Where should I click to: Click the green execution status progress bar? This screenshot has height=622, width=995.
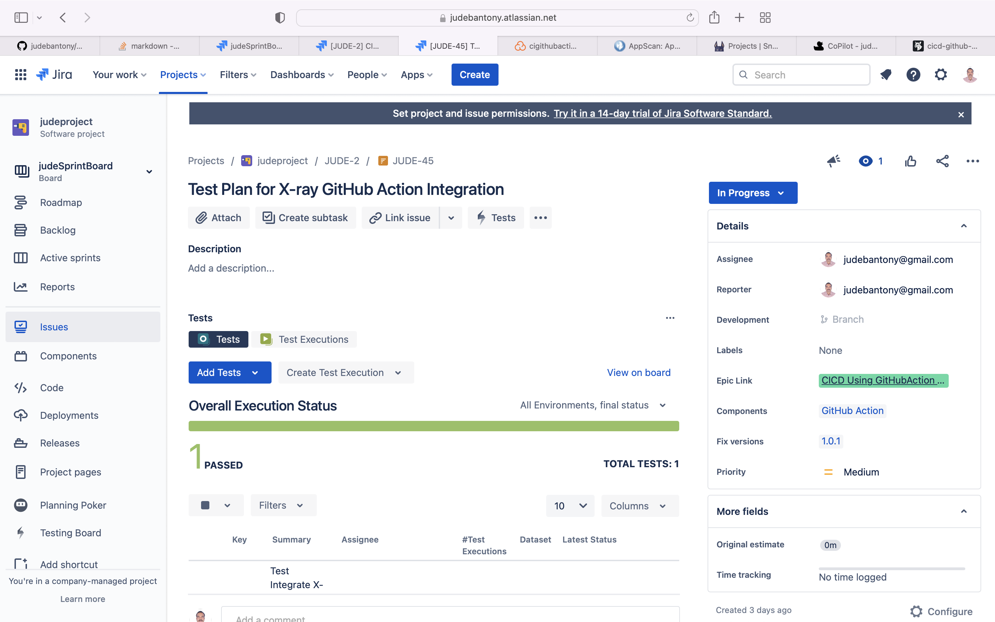pos(433,426)
